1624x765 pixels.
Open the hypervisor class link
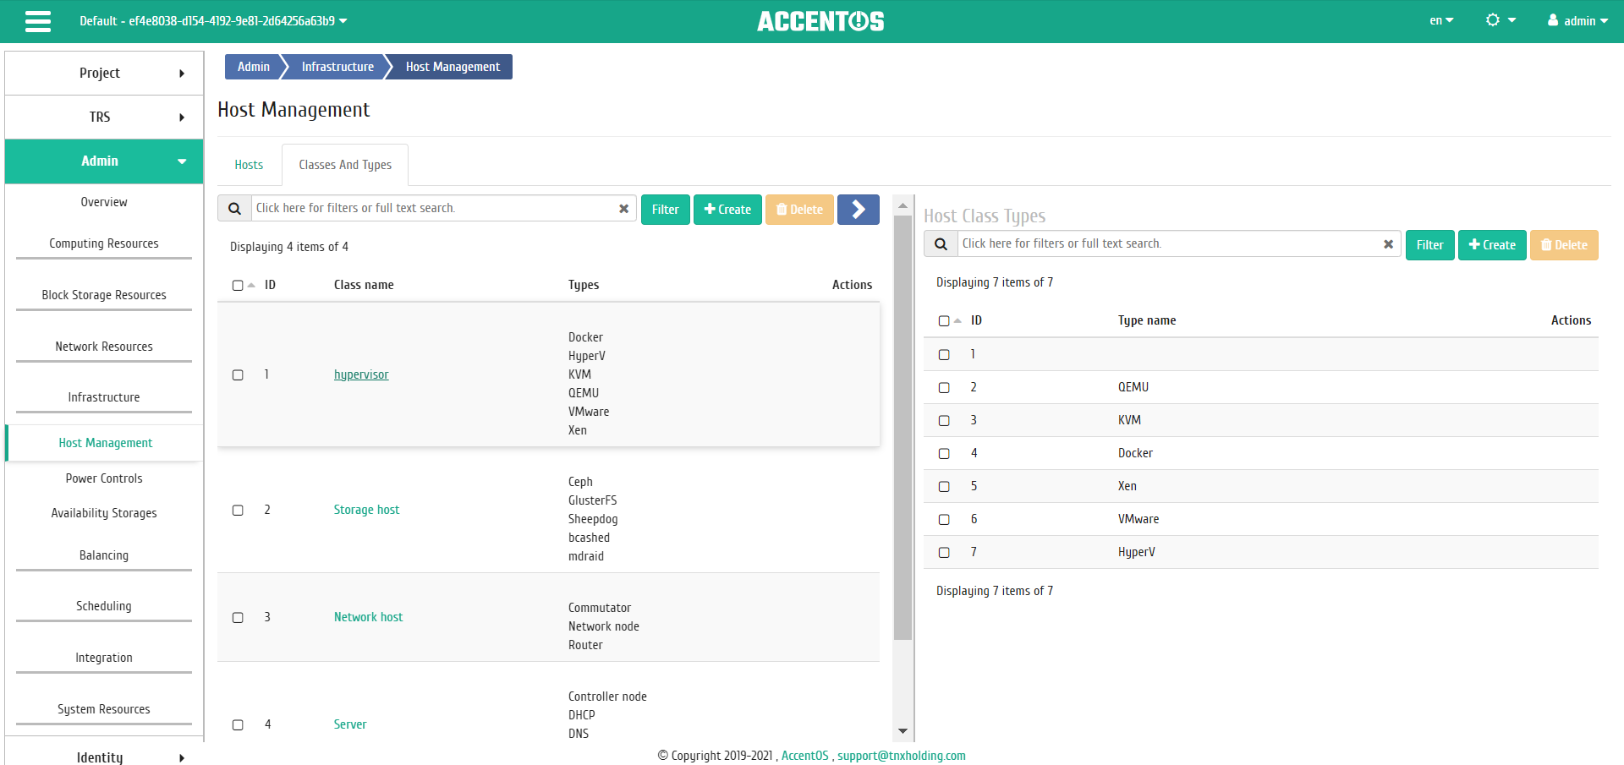pyautogui.click(x=361, y=374)
